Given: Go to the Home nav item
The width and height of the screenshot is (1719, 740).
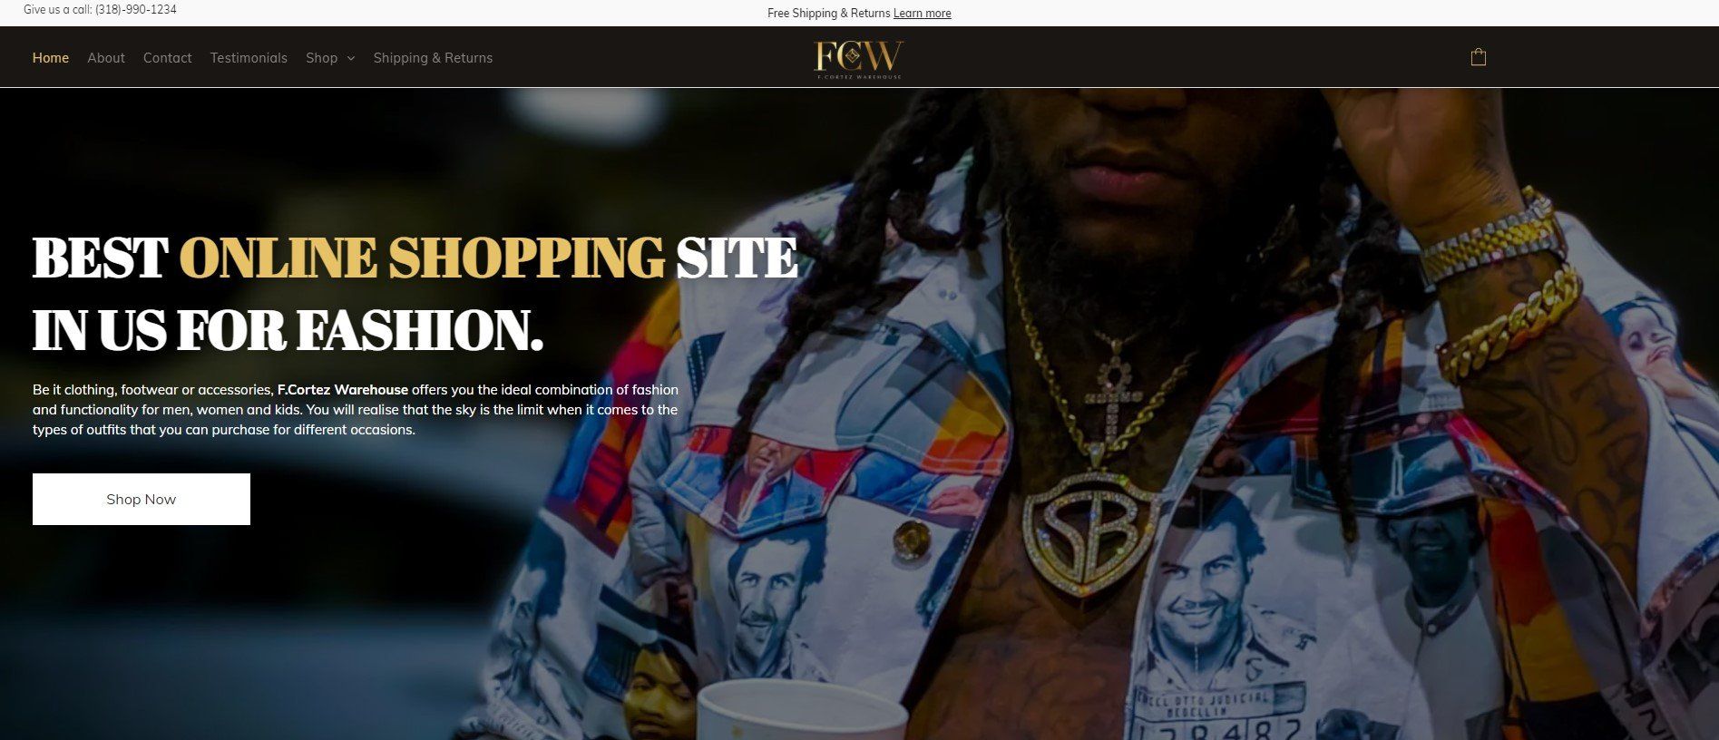Looking at the screenshot, I should 51,58.
